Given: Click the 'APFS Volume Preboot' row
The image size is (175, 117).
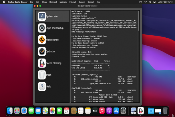Looking at the screenshot, I should (104, 99).
